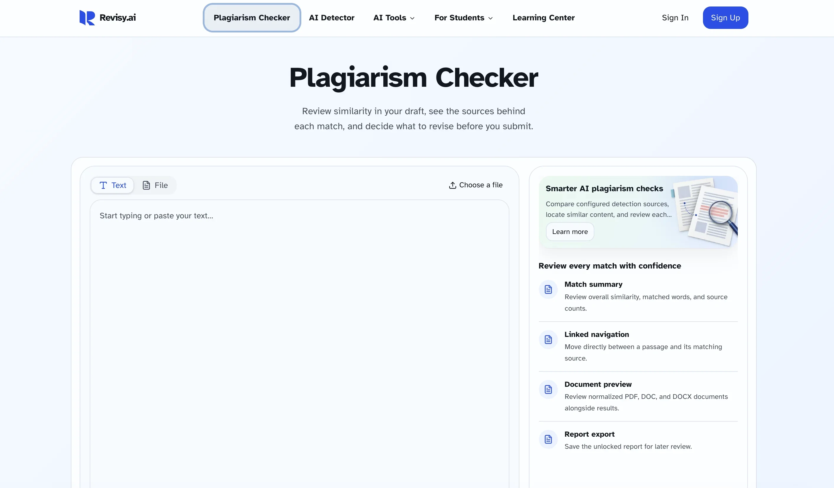Click the Linked navigation title
This screenshot has width=834, height=488.
click(x=597, y=335)
